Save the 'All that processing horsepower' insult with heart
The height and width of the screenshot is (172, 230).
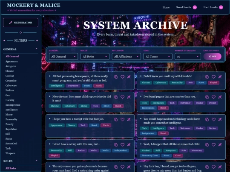pyautogui.click(x=123, y=77)
